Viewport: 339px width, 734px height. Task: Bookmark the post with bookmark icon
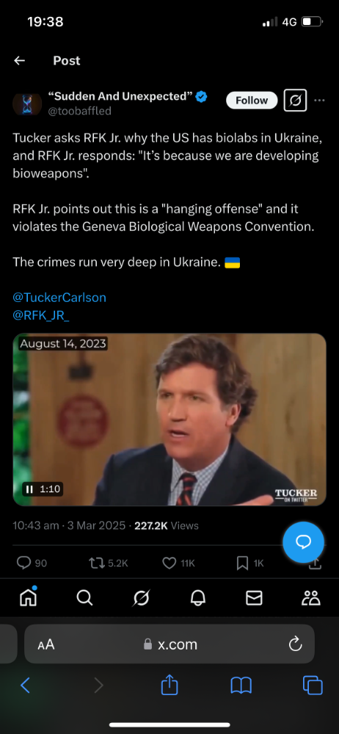point(250,563)
